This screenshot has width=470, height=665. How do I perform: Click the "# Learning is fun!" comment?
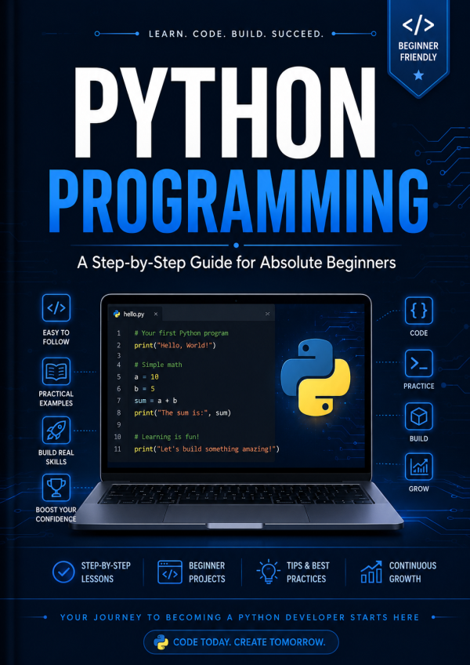coord(166,436)
